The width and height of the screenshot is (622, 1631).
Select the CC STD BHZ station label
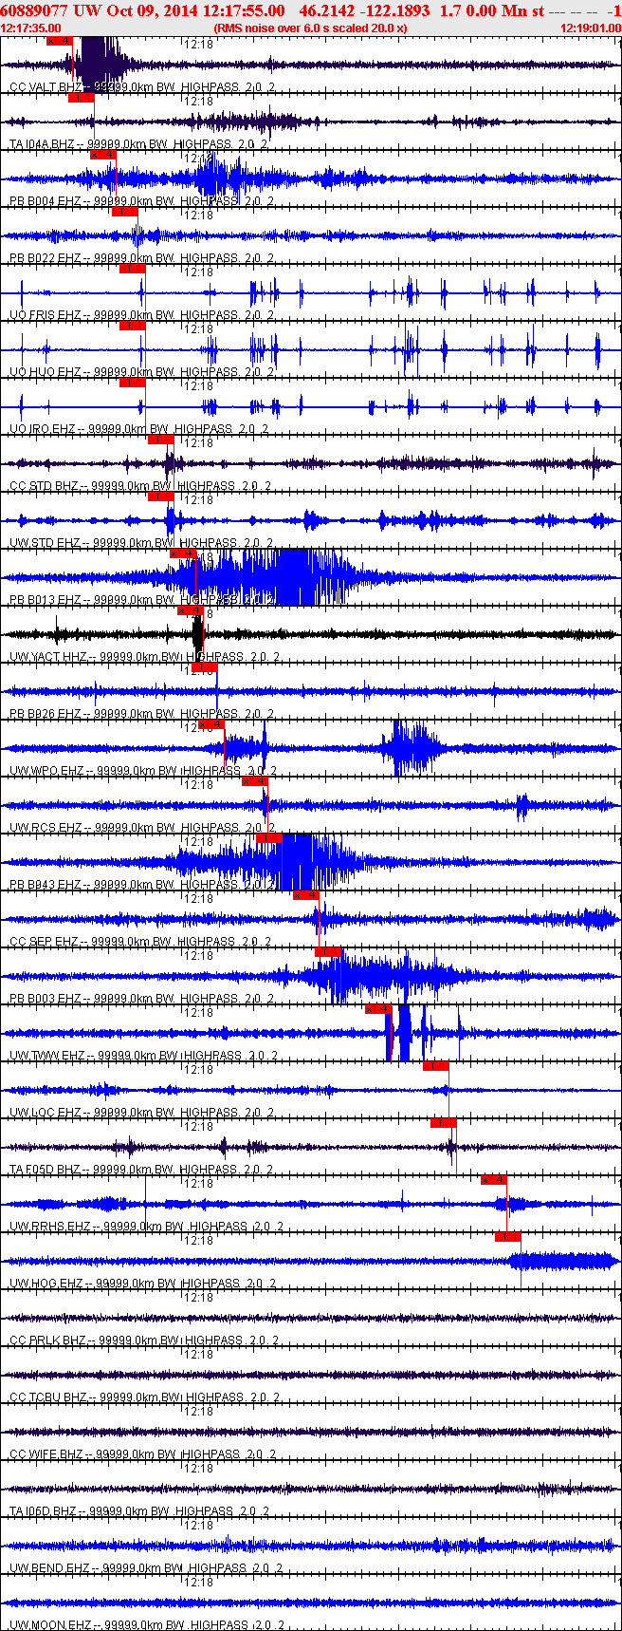[45, 486]
